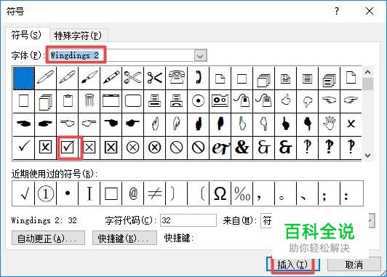Select the rounded rectangle symbol

pos(133,101)
